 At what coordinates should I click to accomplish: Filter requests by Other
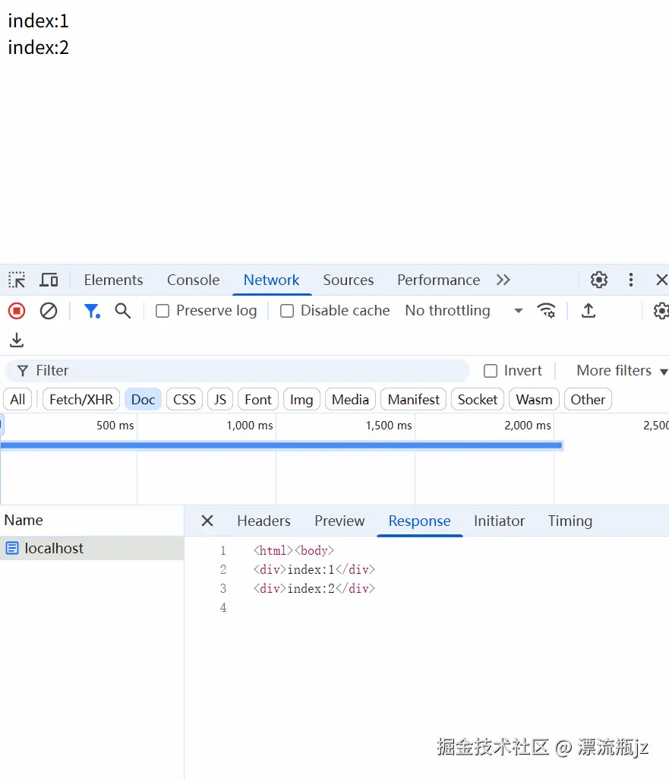pos(588,400)
